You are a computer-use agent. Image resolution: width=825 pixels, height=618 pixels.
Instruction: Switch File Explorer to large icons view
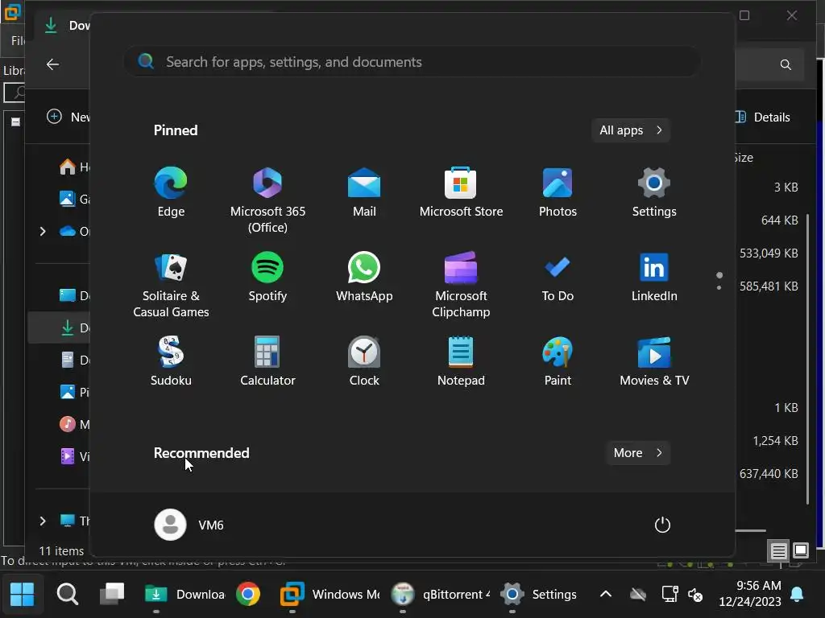point(800,550)
